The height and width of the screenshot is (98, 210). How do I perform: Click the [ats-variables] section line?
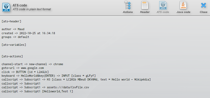14,45
